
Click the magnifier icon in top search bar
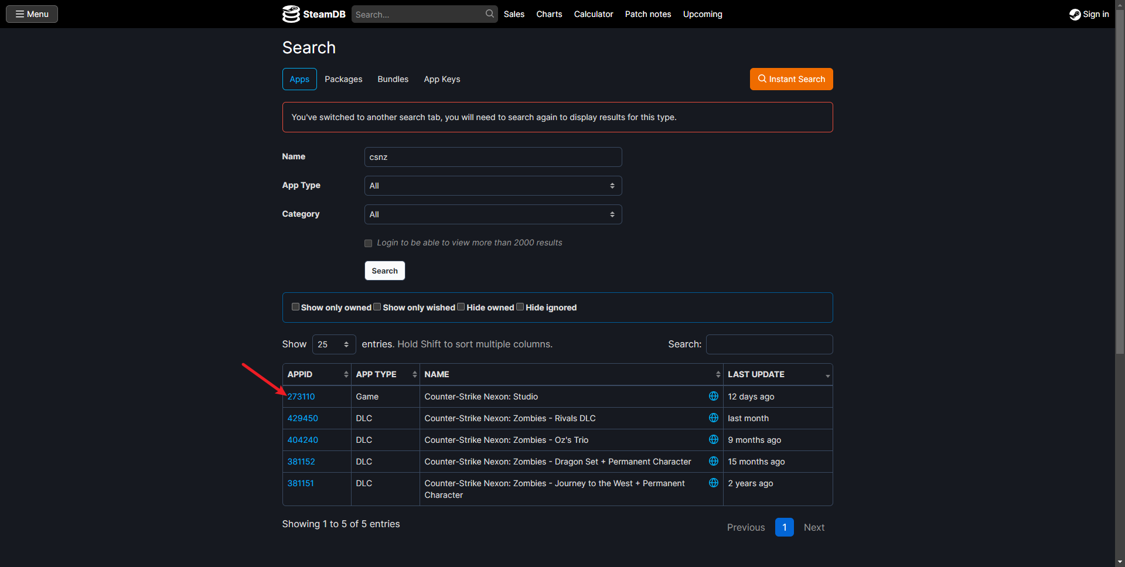coord(489,13)
